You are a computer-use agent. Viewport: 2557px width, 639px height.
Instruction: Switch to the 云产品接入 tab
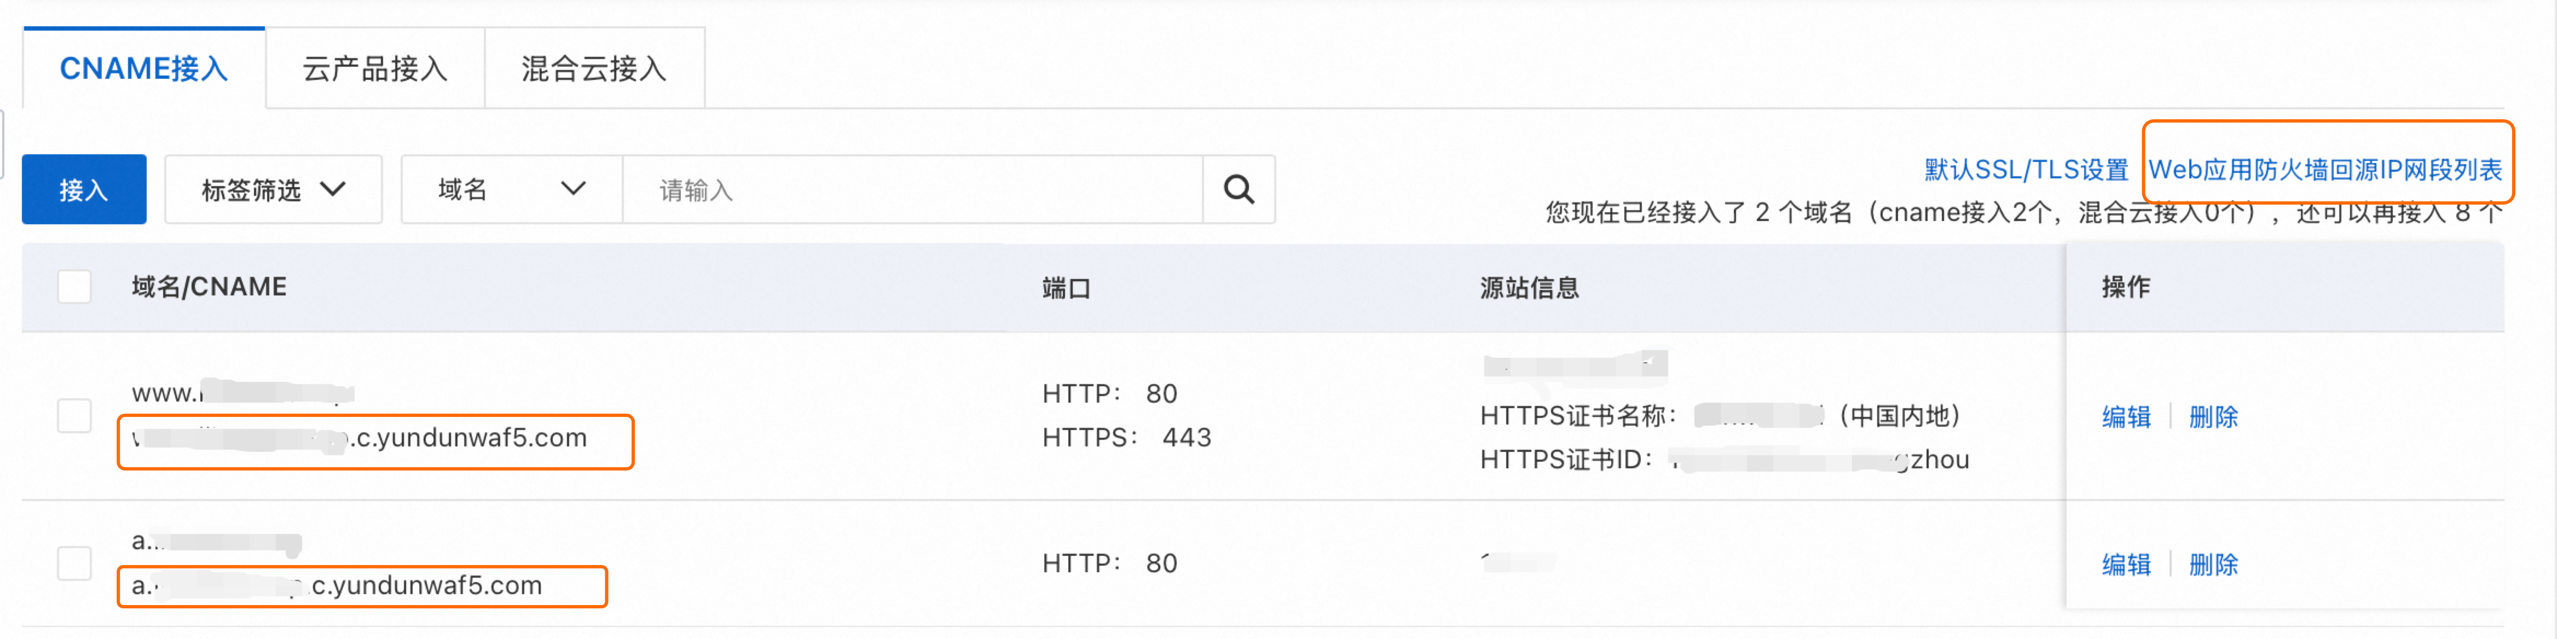(x=375, y=68)
